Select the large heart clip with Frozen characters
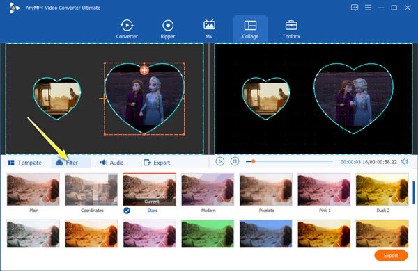 tap(144, 99)
